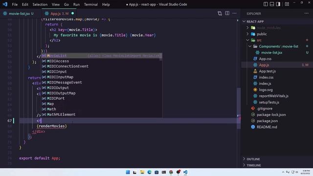Split the editor to the right

[x=227, y=13]
